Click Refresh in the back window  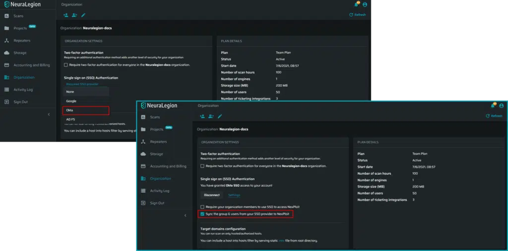click(x=358, y=14)
